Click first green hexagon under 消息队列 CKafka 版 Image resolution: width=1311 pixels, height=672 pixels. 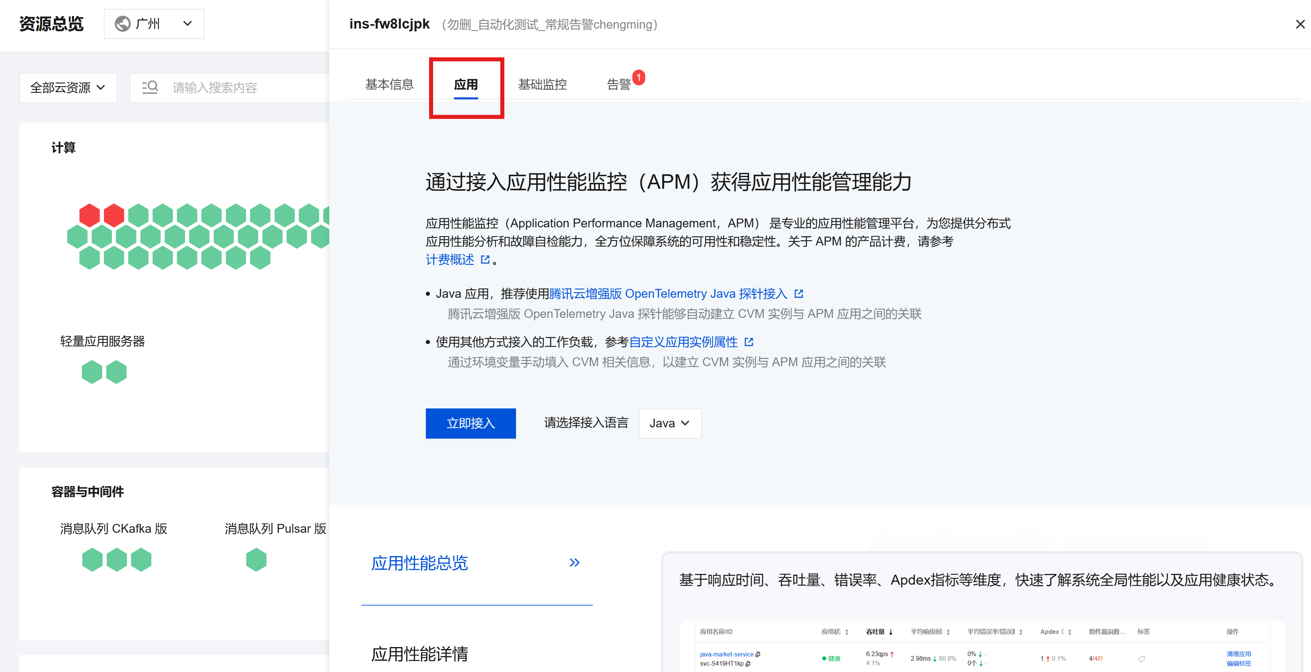pos(92,560)
